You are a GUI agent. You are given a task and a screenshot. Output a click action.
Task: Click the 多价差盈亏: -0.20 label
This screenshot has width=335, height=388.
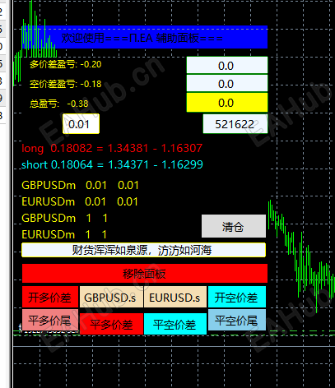66,64
